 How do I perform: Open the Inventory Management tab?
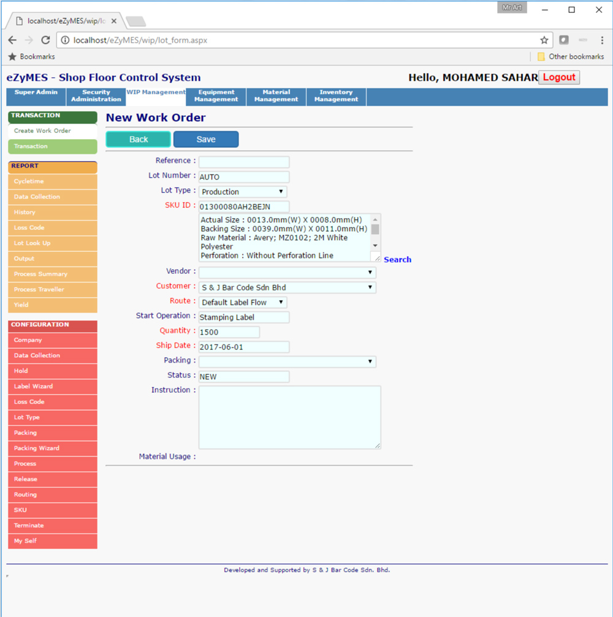point(336,96)
